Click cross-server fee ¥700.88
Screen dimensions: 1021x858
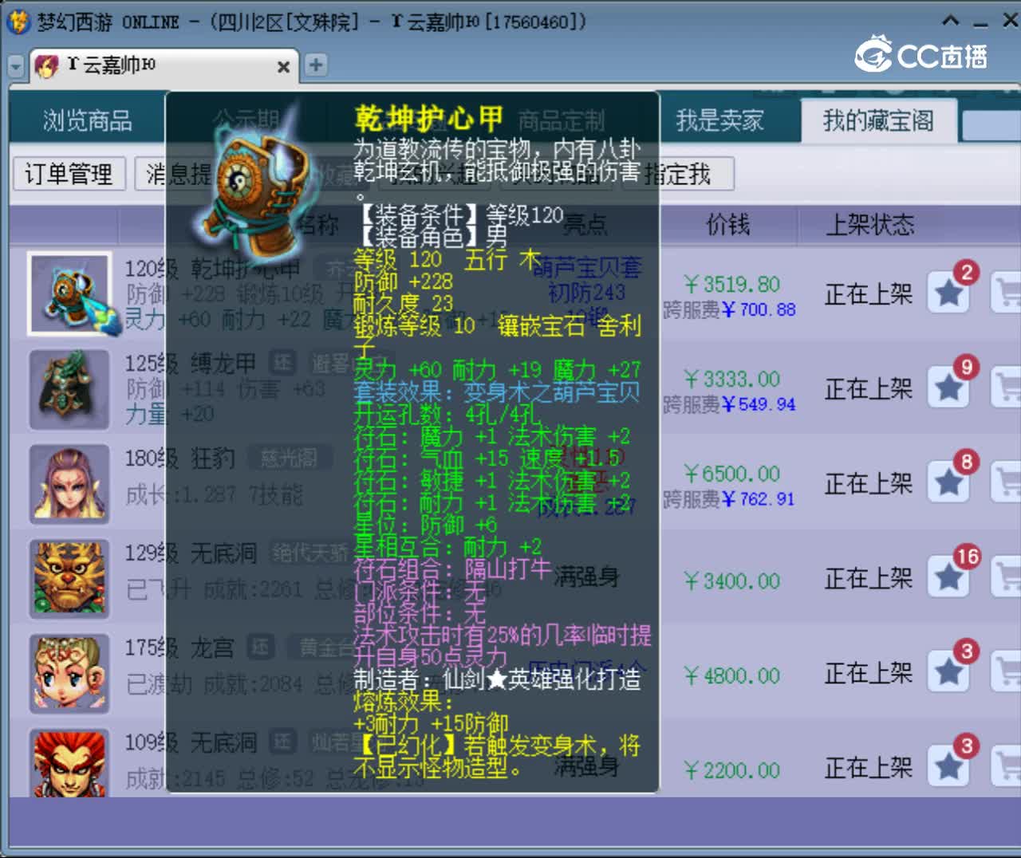[759, 309]
